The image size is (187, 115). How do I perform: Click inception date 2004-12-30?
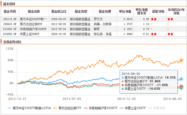point(59,34)
